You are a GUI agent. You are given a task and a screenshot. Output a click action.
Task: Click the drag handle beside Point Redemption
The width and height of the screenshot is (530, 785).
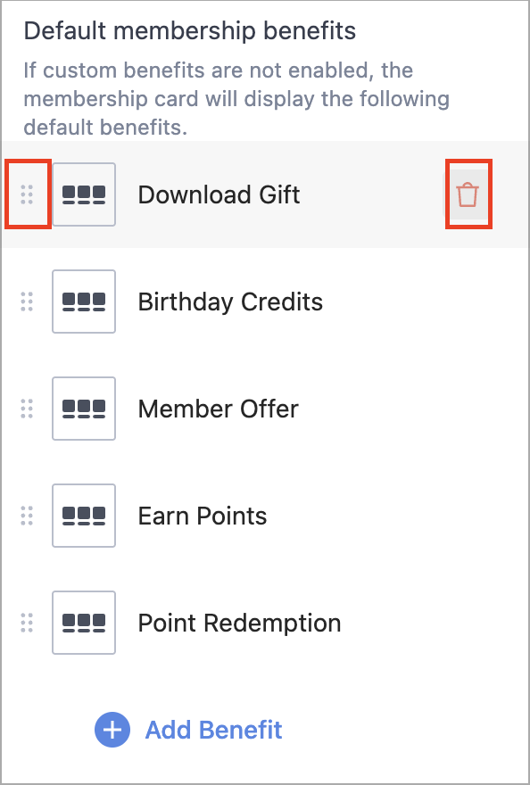27,623
